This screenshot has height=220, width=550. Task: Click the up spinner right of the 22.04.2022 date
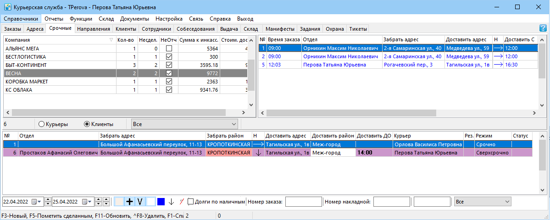48,200
